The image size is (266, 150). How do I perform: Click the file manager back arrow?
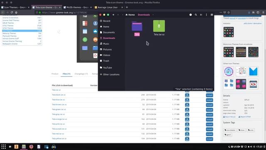[113, 15]
